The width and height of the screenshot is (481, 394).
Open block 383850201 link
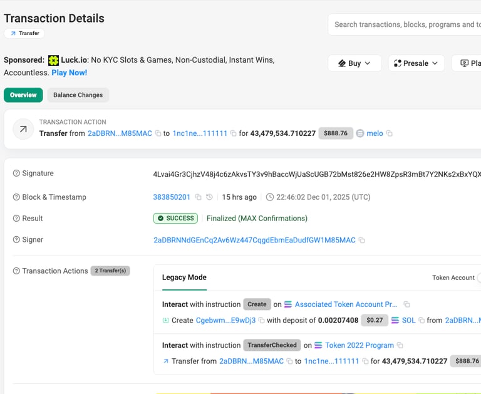[172, 197]
